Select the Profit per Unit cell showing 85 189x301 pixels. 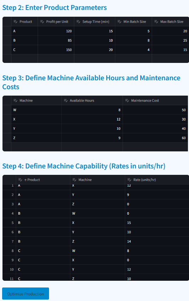coord(56,41)
